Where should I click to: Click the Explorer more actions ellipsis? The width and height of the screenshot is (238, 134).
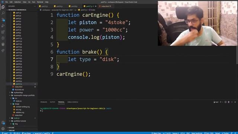[35, 6]
